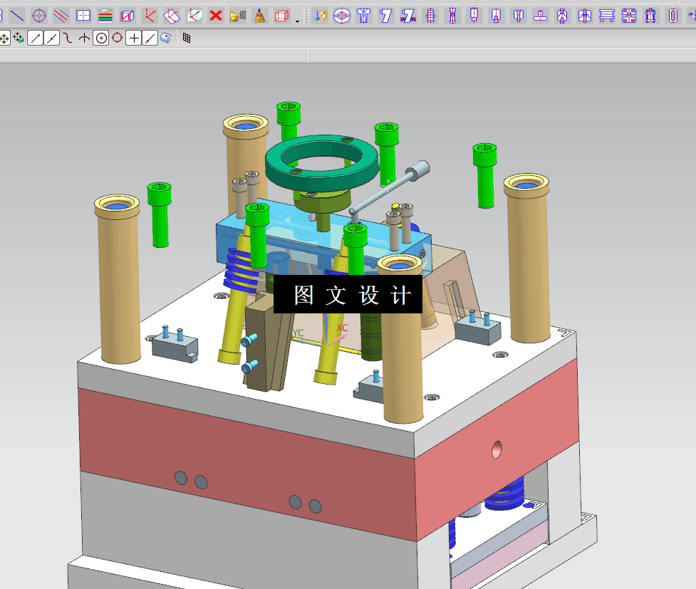This screenshot has height=589, width=696.
Task: Select the four-cornered block icon
Action: pos(629,16)
